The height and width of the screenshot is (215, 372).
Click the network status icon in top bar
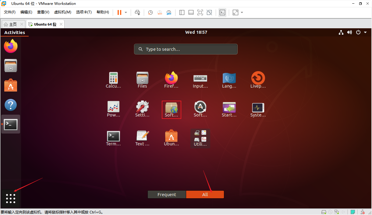341,32
